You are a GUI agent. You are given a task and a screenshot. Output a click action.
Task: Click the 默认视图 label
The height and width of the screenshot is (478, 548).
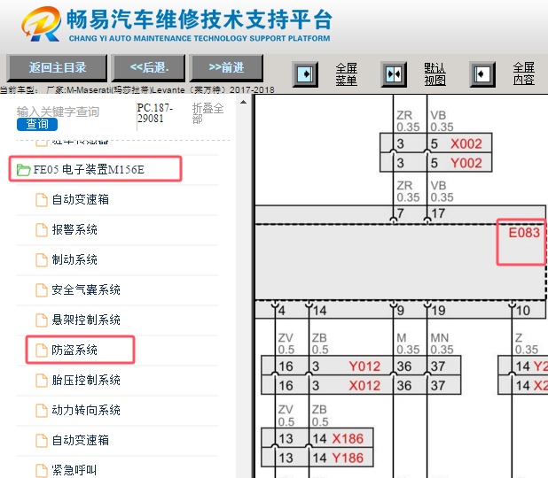434,74
